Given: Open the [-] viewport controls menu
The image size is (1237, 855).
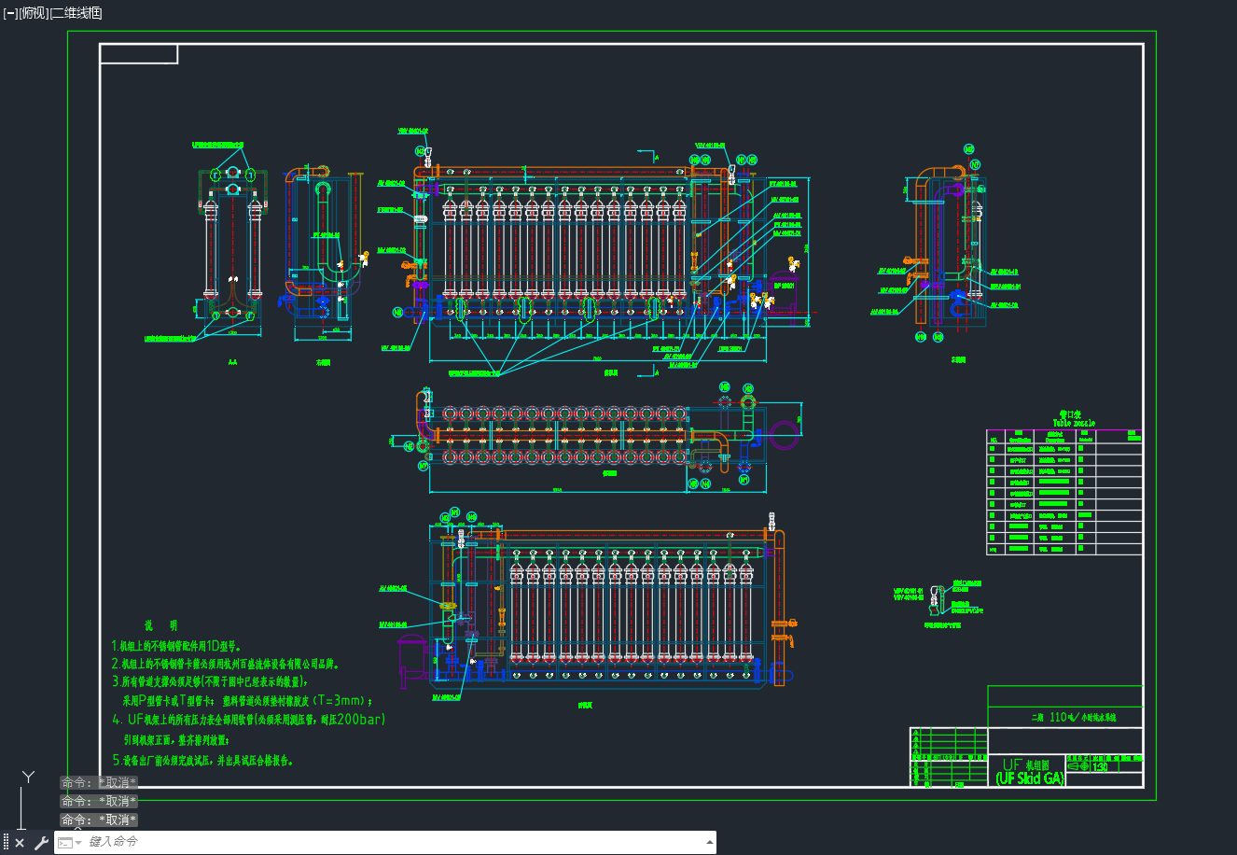Looking at the screenshot, I should (x=10, y=13).
